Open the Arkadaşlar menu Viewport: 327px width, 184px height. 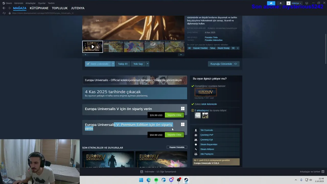click(x=30, y=3)
